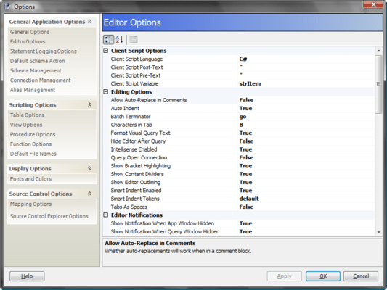Open View Options page
The image size is (387, 290).
tap(26, 125)
